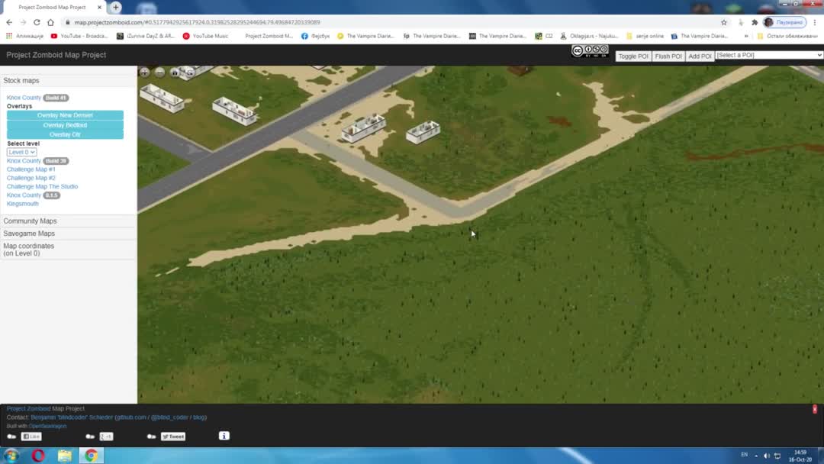Image resolution: width=824 pixels, height=464 pixels.
Task: Click the Overlay Bedford button
Action: (x=65, y=125)
